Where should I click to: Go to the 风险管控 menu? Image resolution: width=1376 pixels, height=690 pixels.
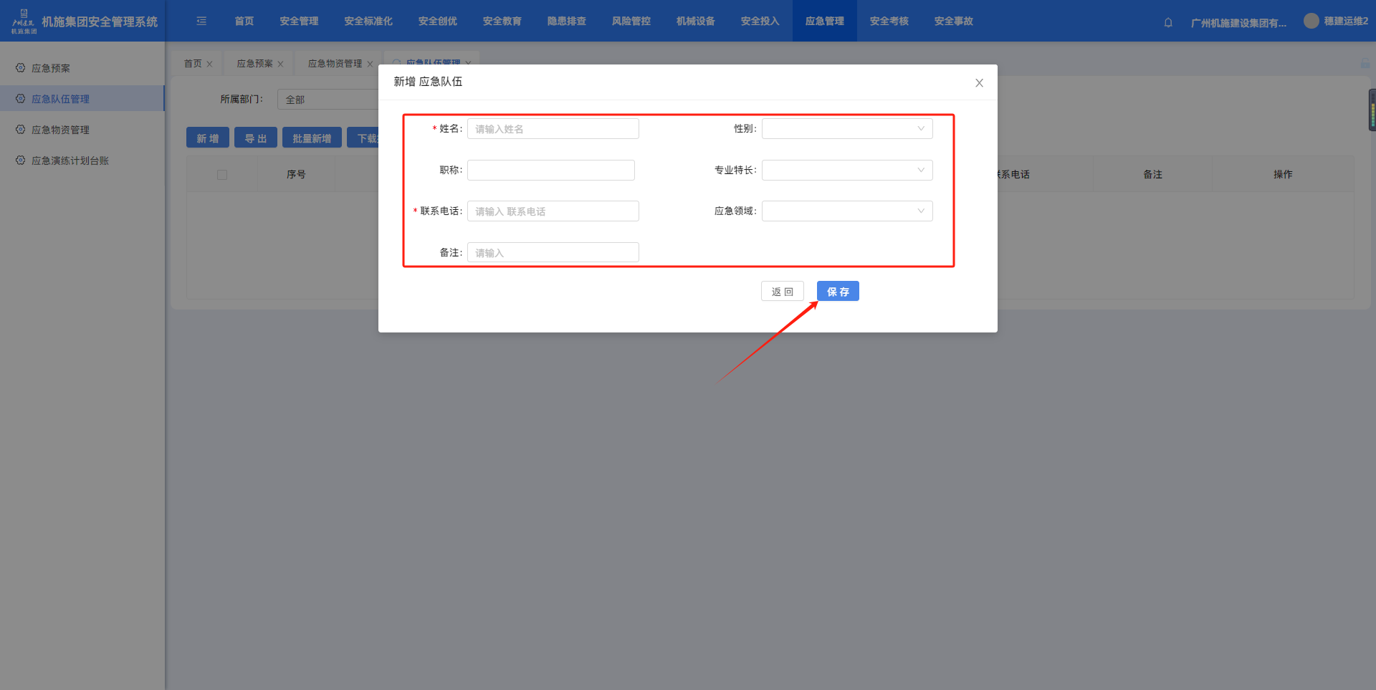[x=631, y=21]
